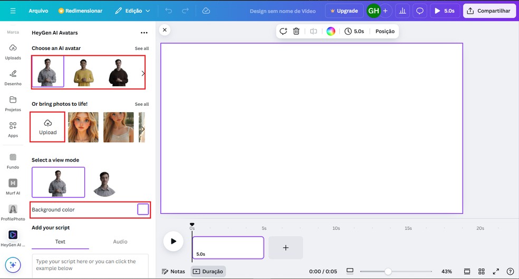519x279 pixels.
Task: Open the Fundo background panel
Action: [13, 161]
